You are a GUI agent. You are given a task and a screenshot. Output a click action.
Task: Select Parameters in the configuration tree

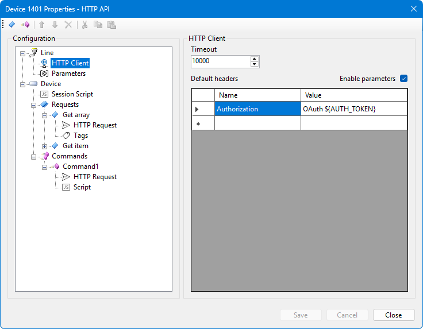click(68, 73)
